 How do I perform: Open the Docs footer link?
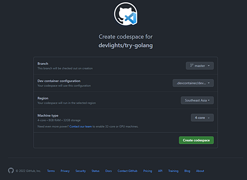click(108, 171)
